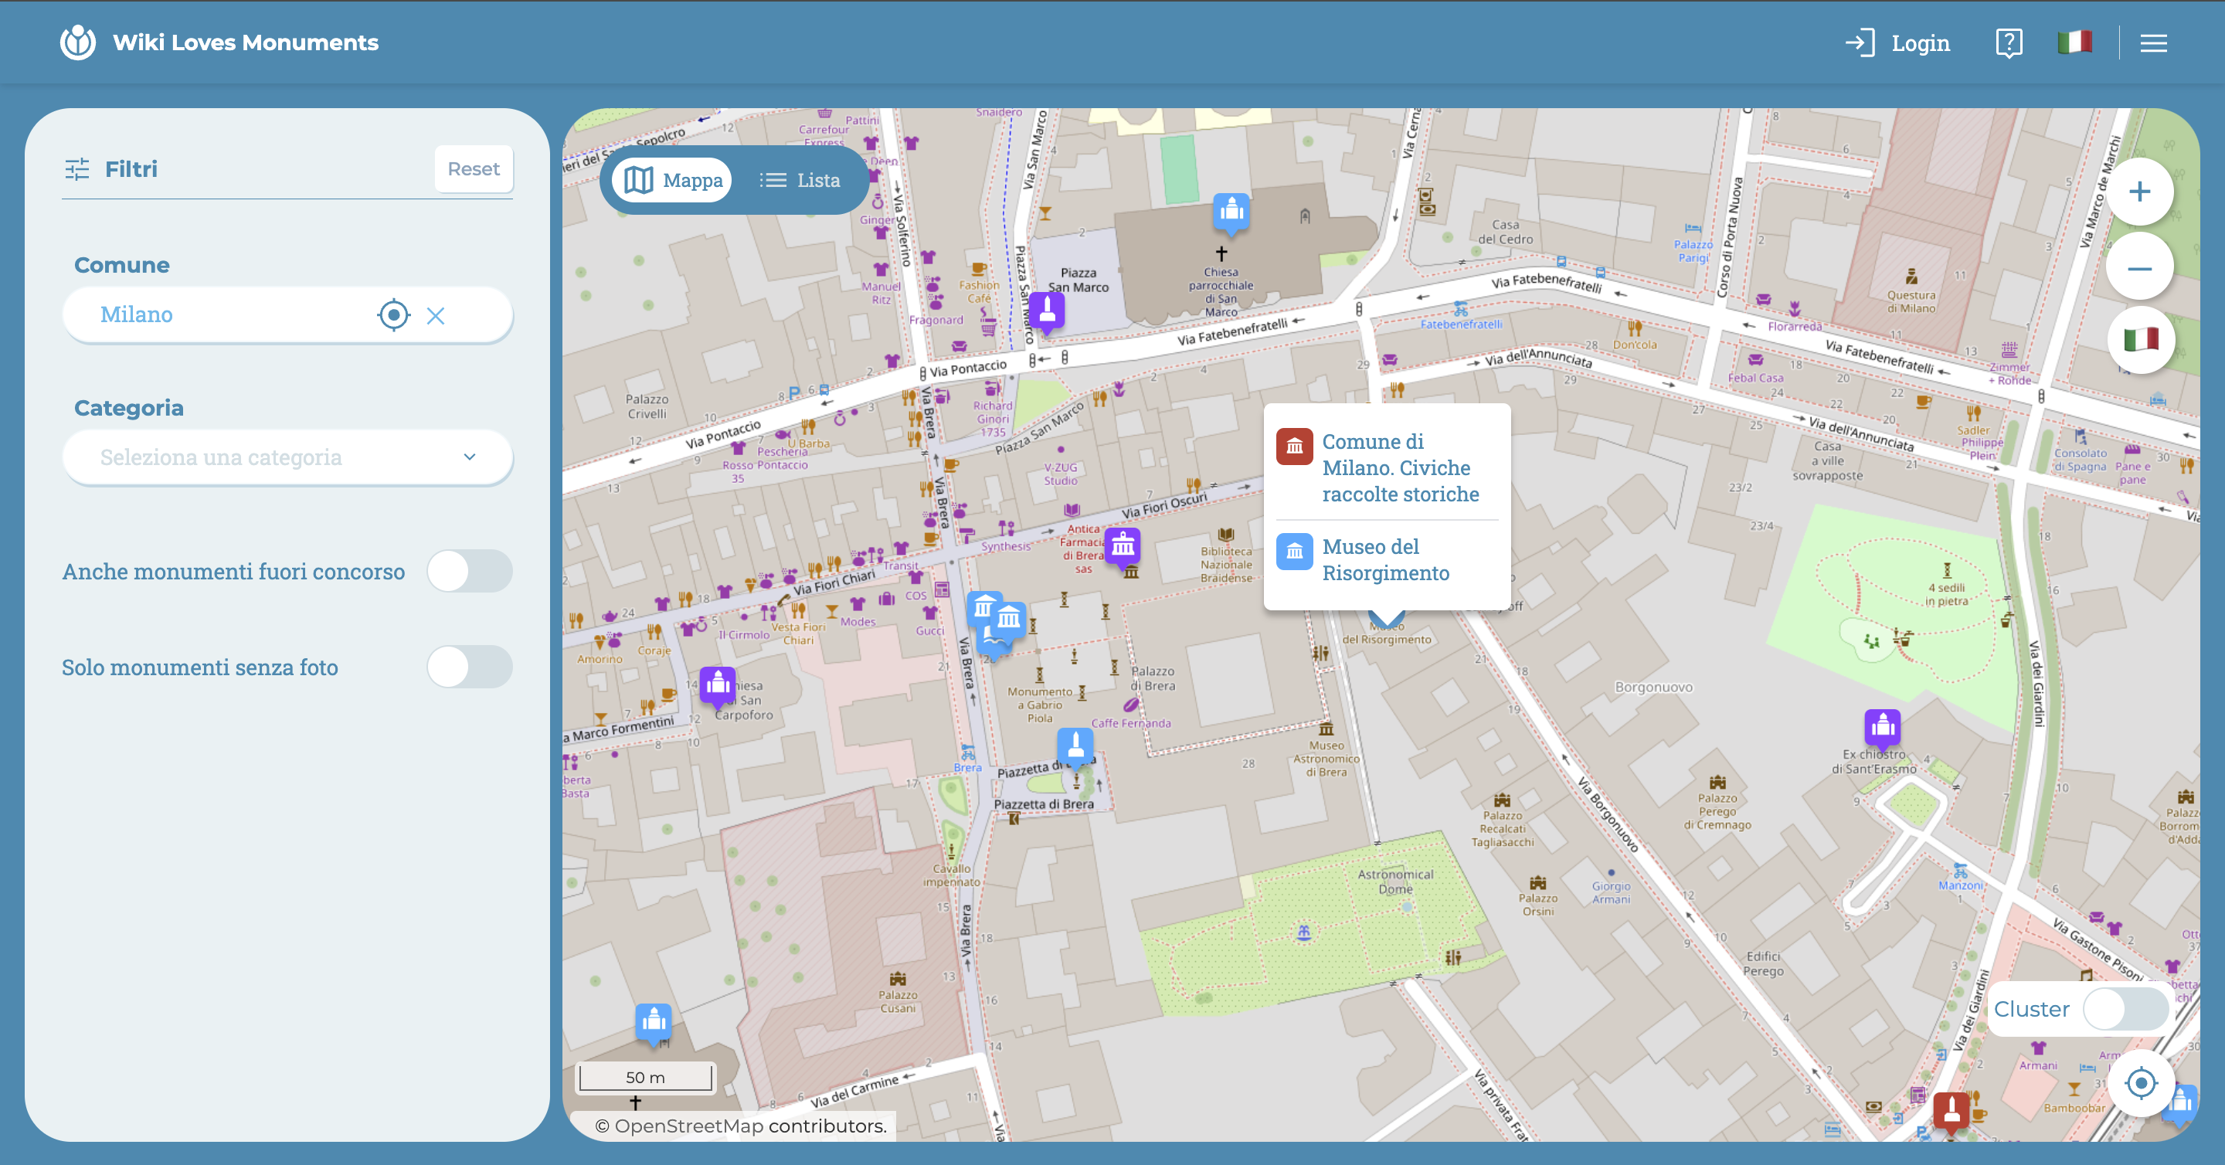
Task: Enable Solo monumenti senza foto toggle
Action: pos(469,667)
